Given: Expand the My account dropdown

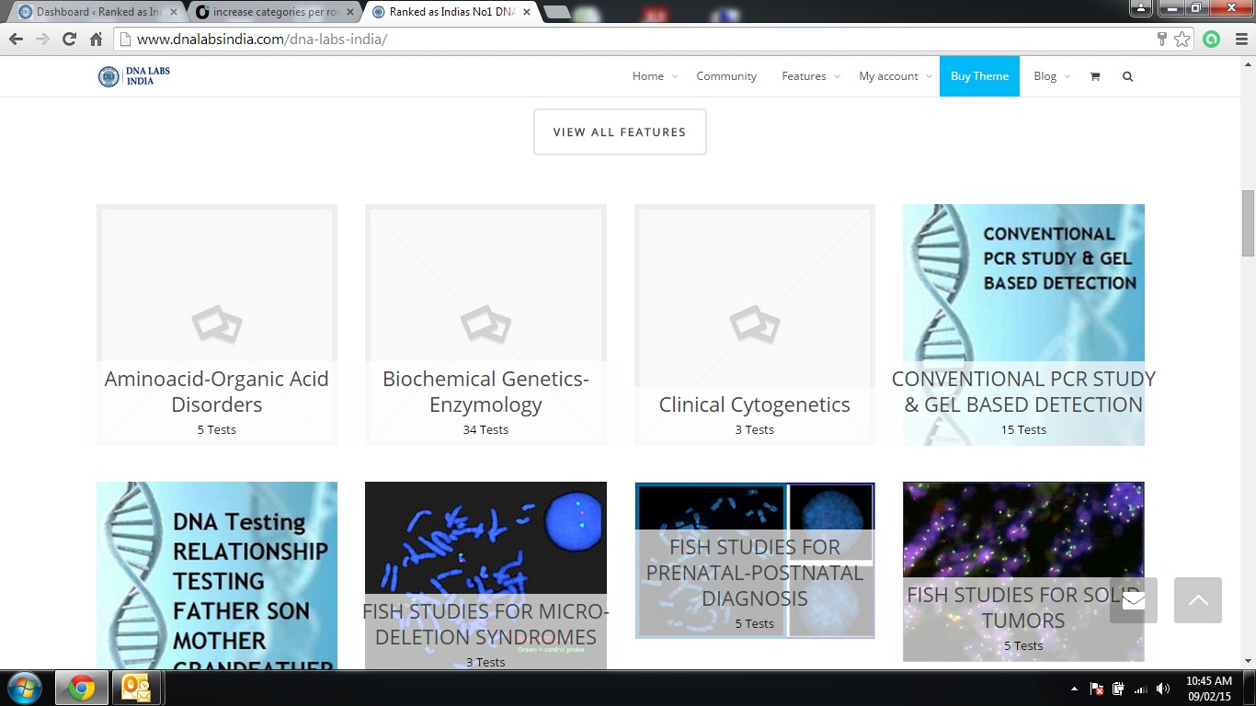Looking at the screenshot, I should tap(895, 76).
